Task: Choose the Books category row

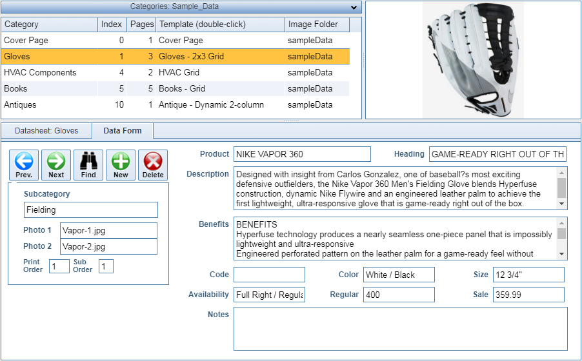Action: tap(15, 89)
